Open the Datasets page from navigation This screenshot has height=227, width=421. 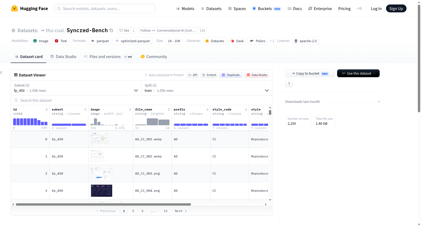pyautogui.click(x=211, y=8)
